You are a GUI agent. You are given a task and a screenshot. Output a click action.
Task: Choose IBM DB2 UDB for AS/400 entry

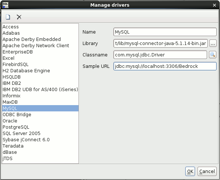coord(41,89)
